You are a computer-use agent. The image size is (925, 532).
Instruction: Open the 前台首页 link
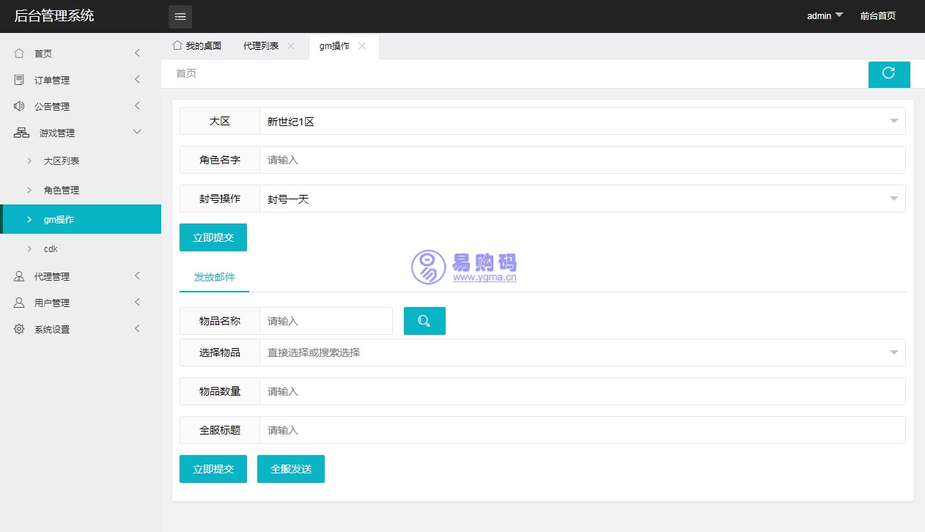tap(877, 16)
